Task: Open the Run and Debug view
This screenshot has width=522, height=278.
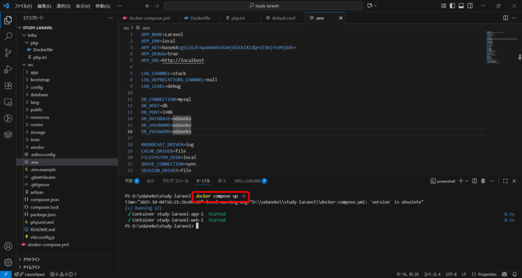Action: 8,69
